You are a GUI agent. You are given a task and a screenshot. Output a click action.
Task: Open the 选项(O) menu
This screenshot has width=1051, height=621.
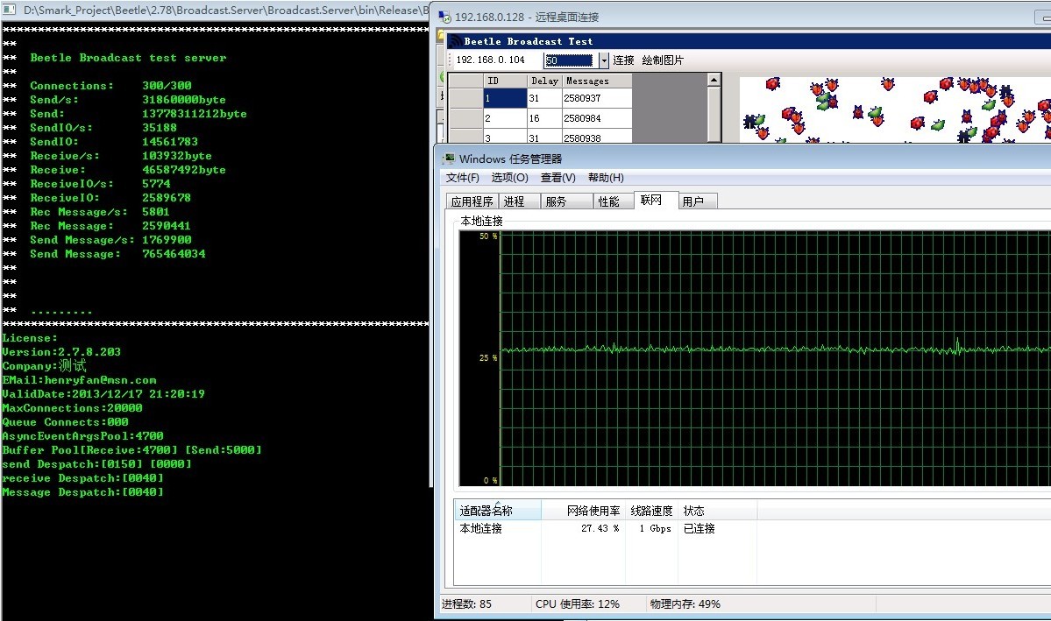point(509,178)
